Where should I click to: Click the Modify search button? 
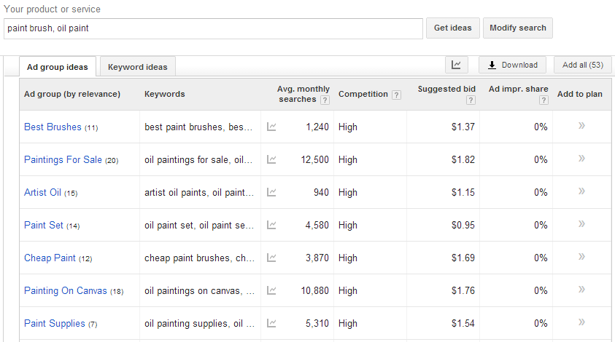[518, 28]
